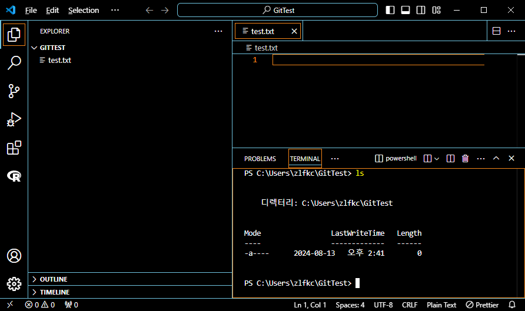Change end of line sequence CRLF

(410, 305)
